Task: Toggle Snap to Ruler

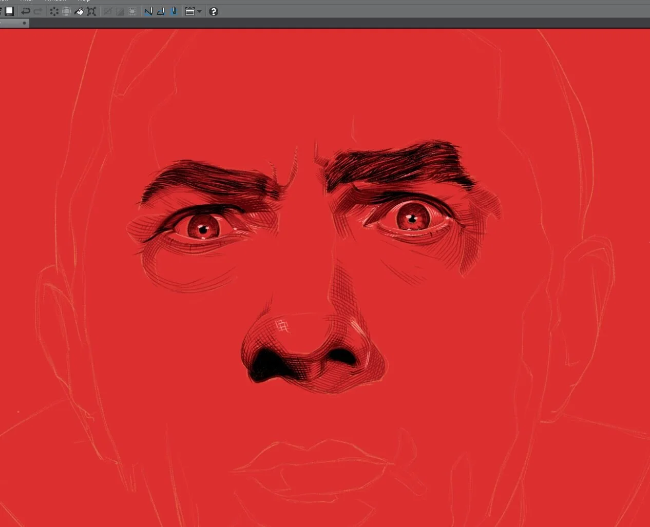Action: 148,11
